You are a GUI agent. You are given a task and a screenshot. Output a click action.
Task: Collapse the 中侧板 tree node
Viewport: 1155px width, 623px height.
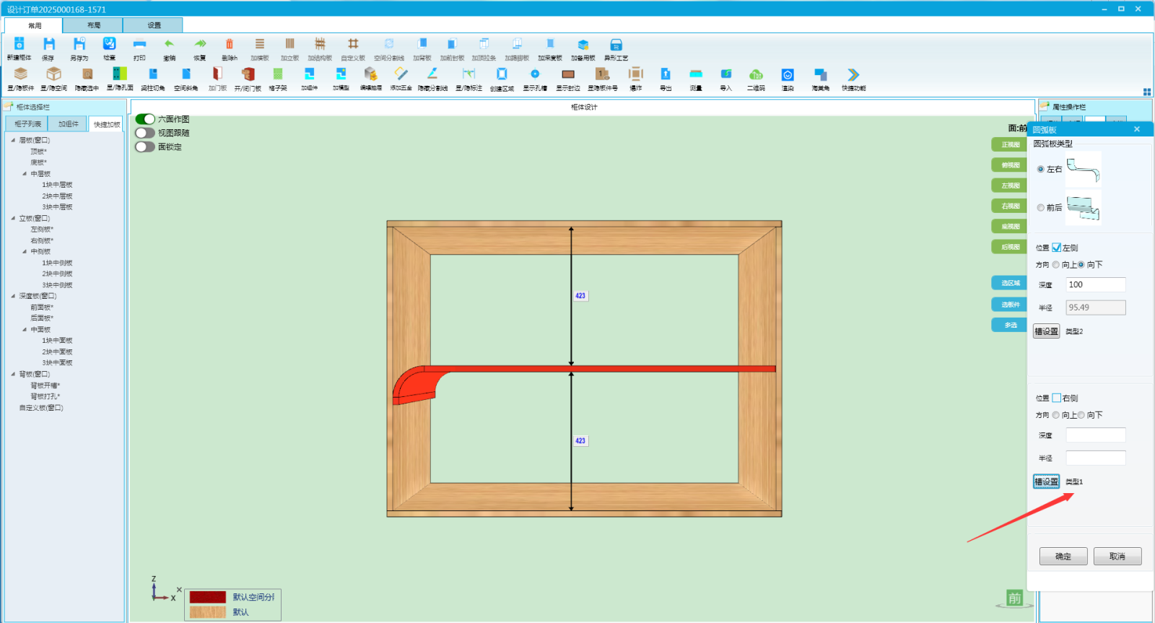point(25,251)
